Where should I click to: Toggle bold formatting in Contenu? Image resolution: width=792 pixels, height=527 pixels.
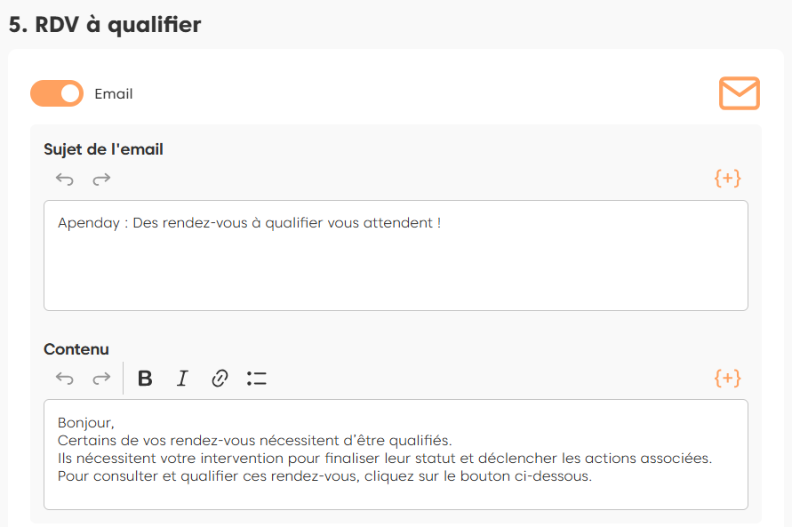(145, 379)
